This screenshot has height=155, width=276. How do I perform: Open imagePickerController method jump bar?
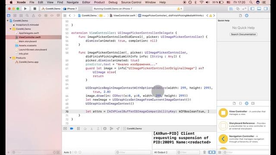click(x=171, y=15)
